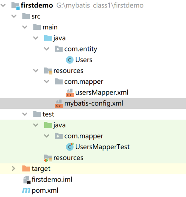Expand the target folder

click(x=13, y=169)
